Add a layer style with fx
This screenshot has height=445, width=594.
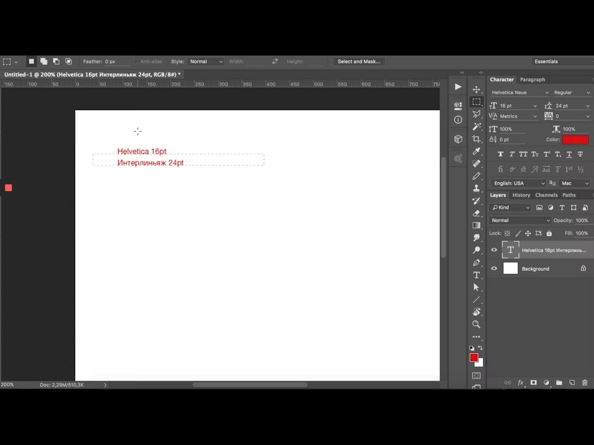tap(521, 382)
